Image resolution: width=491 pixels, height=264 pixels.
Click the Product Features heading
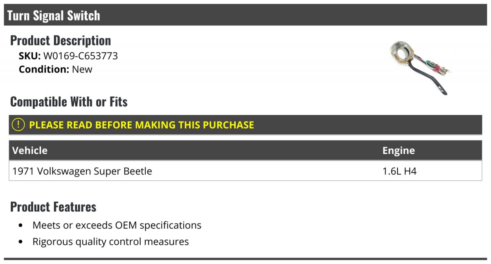point(53,207)
